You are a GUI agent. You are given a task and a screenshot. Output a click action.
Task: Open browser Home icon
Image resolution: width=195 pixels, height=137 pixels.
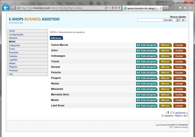pyautogui.click(x=180, y=8)
